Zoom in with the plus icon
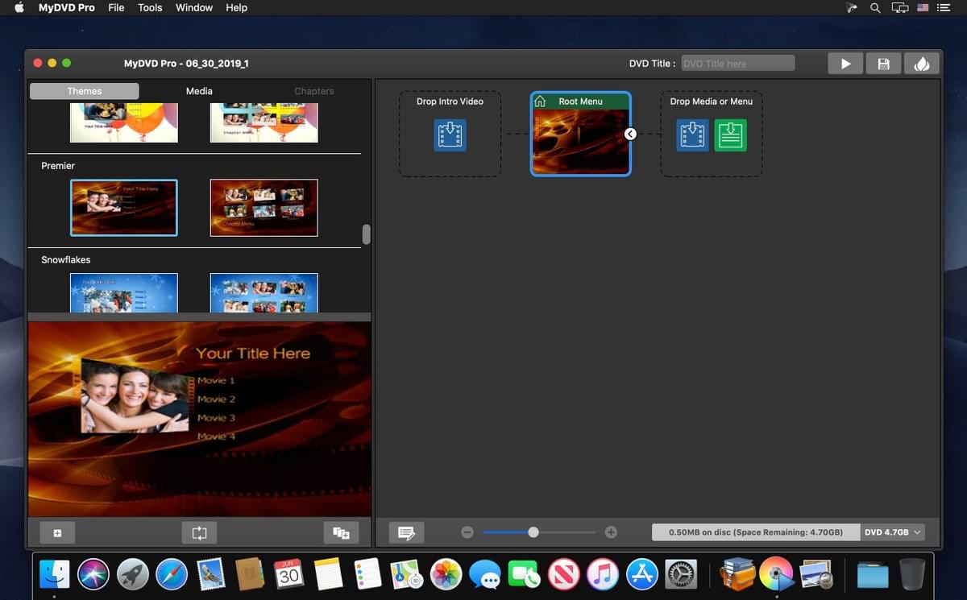Screen dimensions: 967x600 (x=611, y=532)
